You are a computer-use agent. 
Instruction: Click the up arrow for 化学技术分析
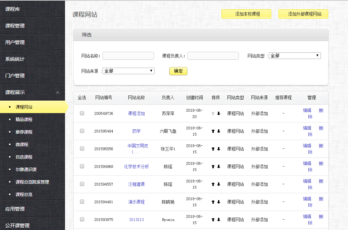[212, 167]
